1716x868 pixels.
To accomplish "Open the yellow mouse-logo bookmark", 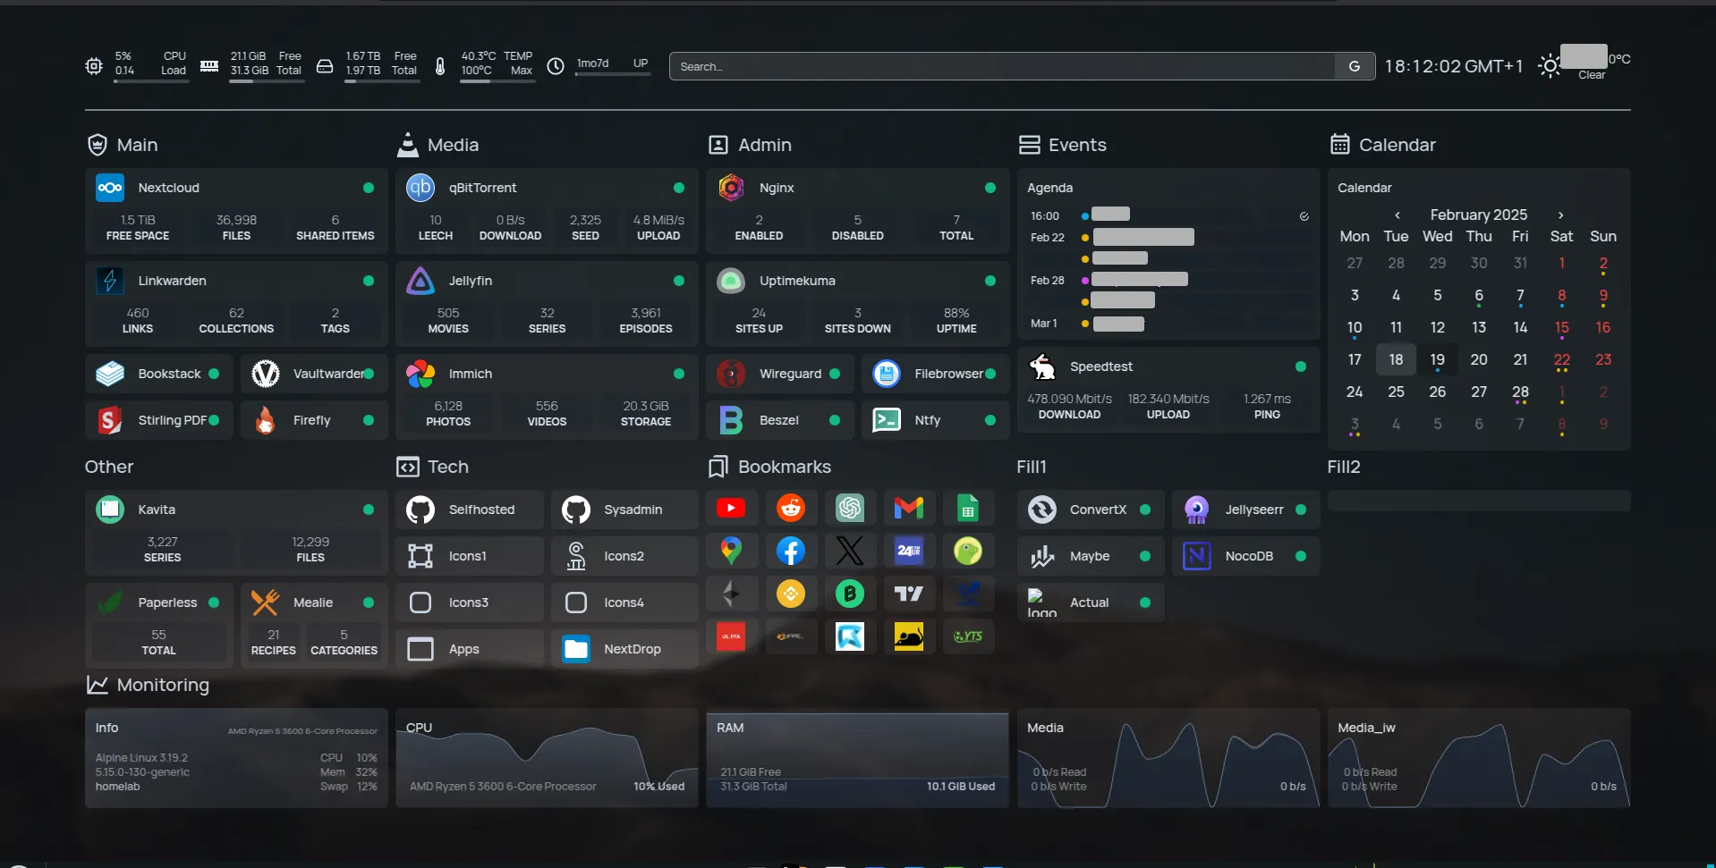I will [x=909, y=636].
